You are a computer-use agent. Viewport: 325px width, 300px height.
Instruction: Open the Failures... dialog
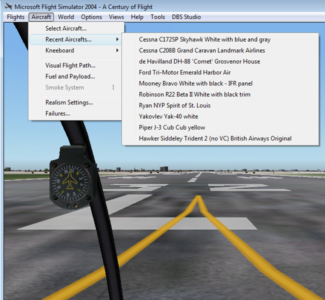point(75,113)
